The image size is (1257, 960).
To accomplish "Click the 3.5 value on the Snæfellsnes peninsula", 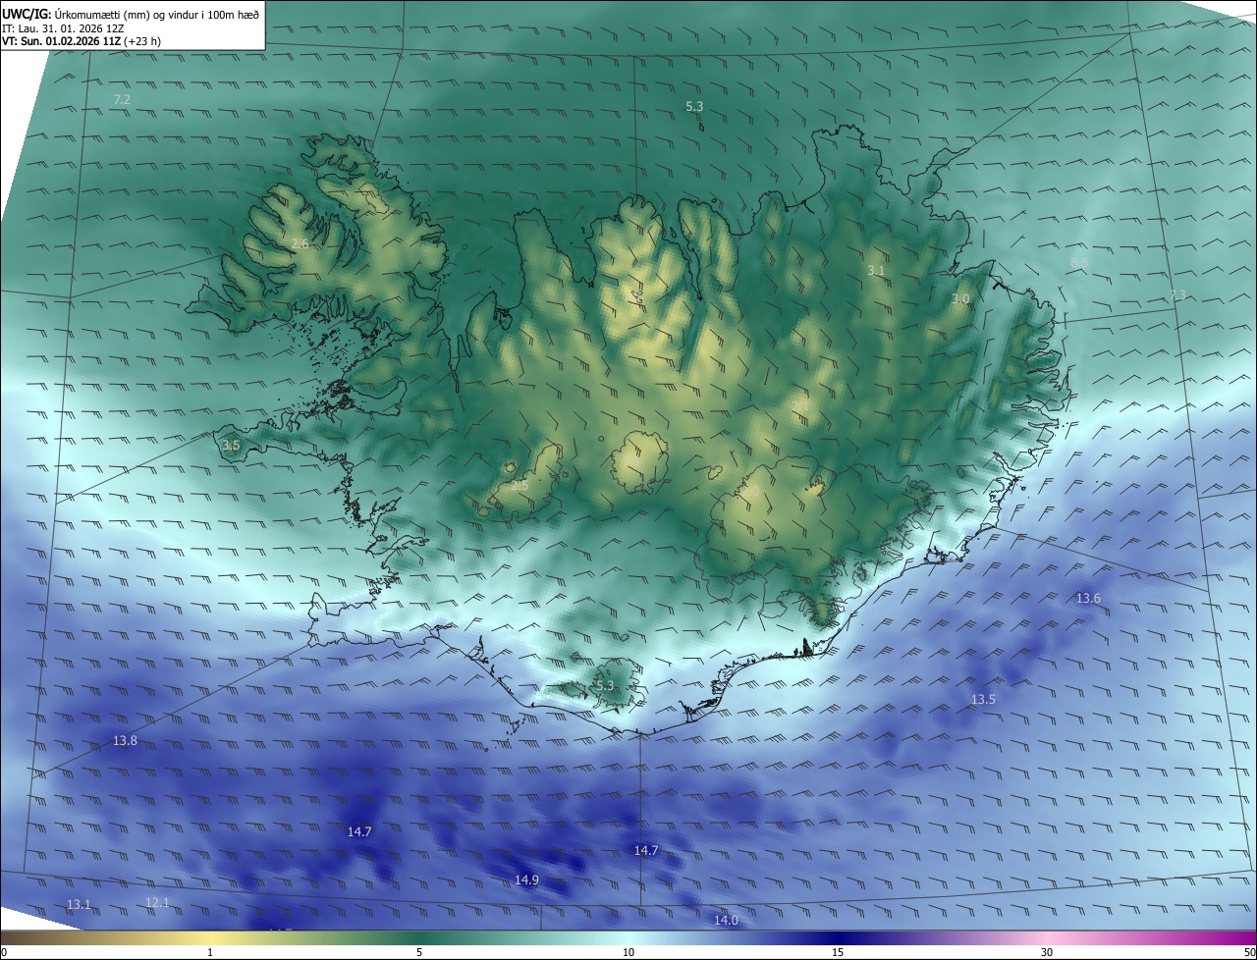I will click(x=231, y=446).
